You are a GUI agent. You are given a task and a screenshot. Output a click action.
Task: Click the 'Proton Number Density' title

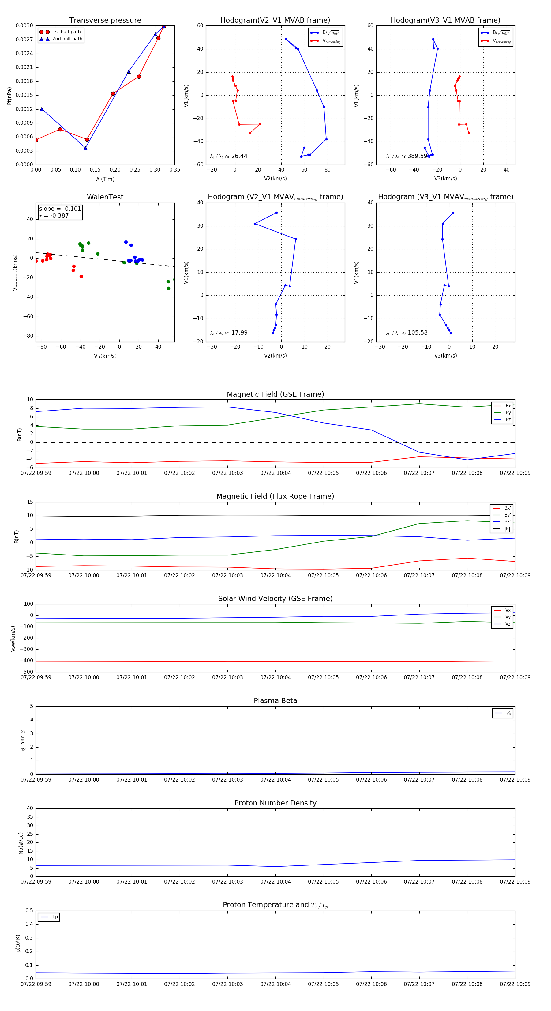tap(275, 803)
